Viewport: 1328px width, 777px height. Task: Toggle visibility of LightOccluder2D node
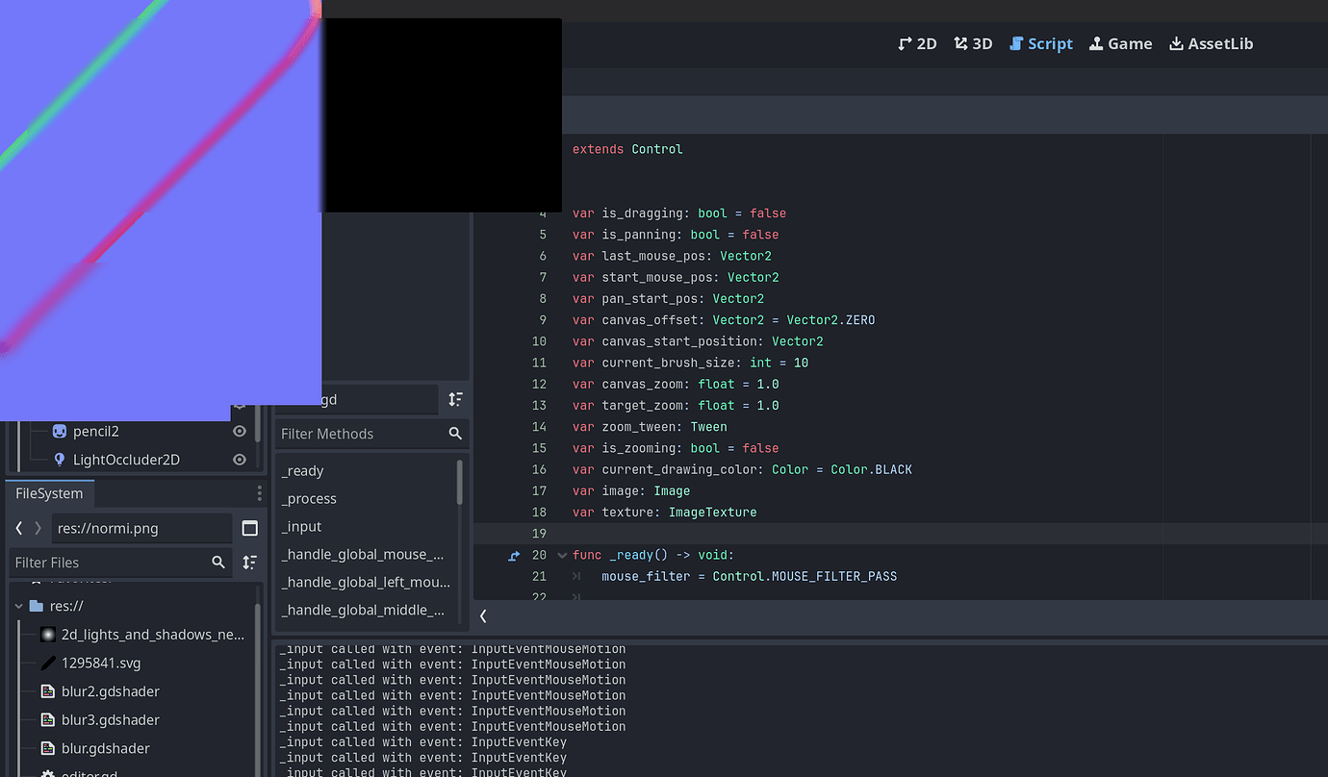point(241,460)
